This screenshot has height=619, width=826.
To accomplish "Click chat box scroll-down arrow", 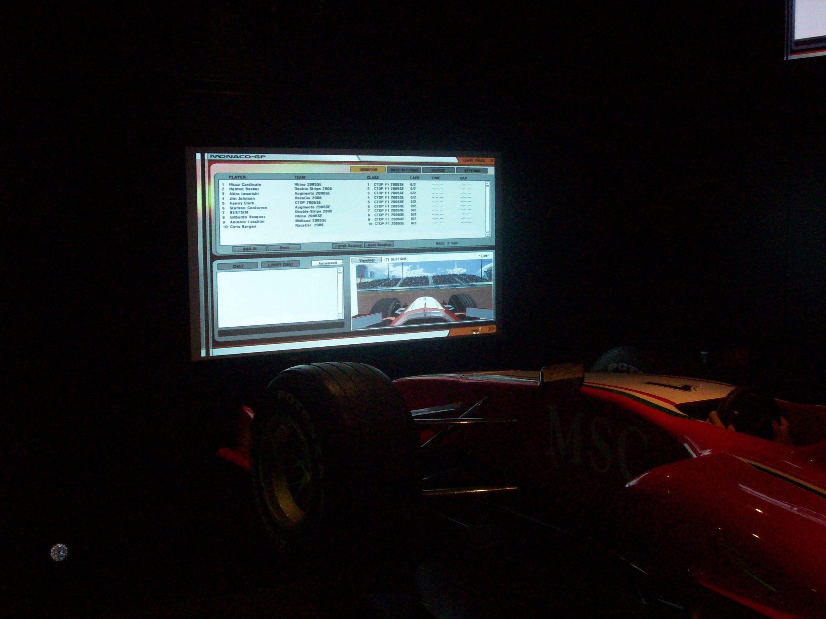I will click(x=340, y=316).
